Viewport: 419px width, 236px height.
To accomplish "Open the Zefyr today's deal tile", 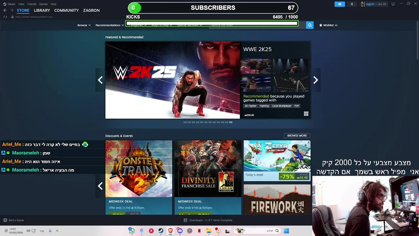I will [x=277, y=161].
